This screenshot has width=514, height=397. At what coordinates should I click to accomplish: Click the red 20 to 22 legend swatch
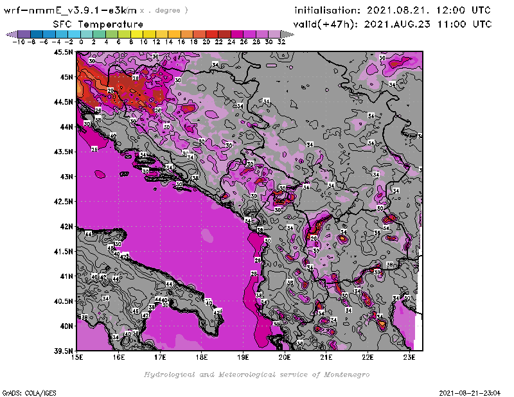coord(212,34)
